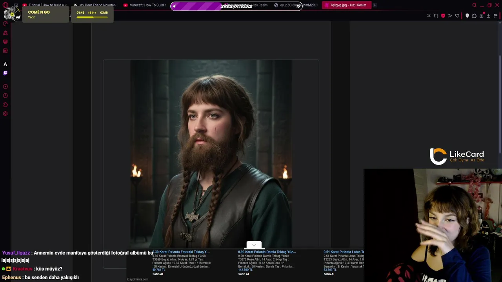Click the lizaypirlanta.com ad source text
Image resolution: width=502 pixels, height=282 pixels.
pos(137,279)
